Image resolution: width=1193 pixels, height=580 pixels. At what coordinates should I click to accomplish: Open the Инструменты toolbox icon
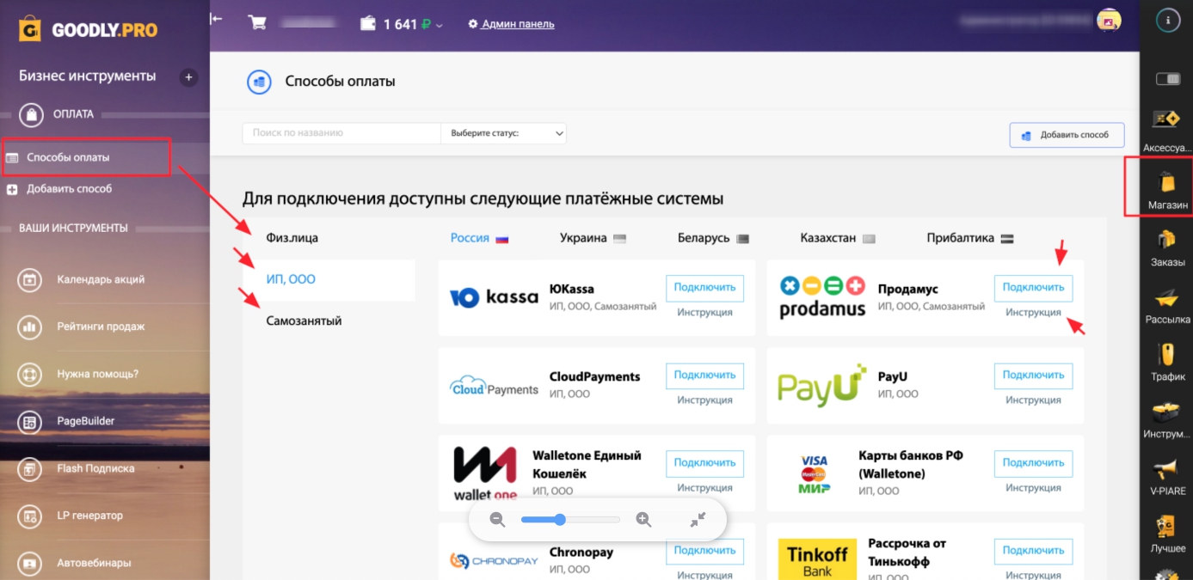(1167, 412)
